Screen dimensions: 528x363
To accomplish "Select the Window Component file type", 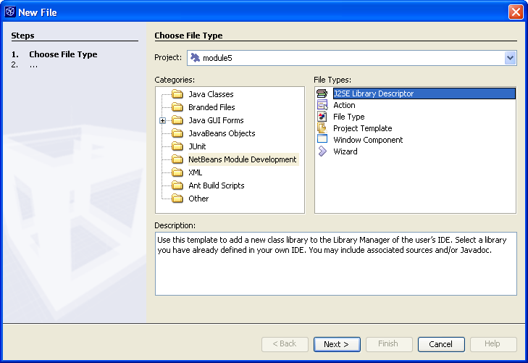I will 368,140.
